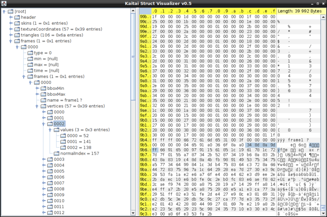The image size is (327, 217).
Task: Expand the triangles (106 entries) node
Action: (x=11, y=35)
